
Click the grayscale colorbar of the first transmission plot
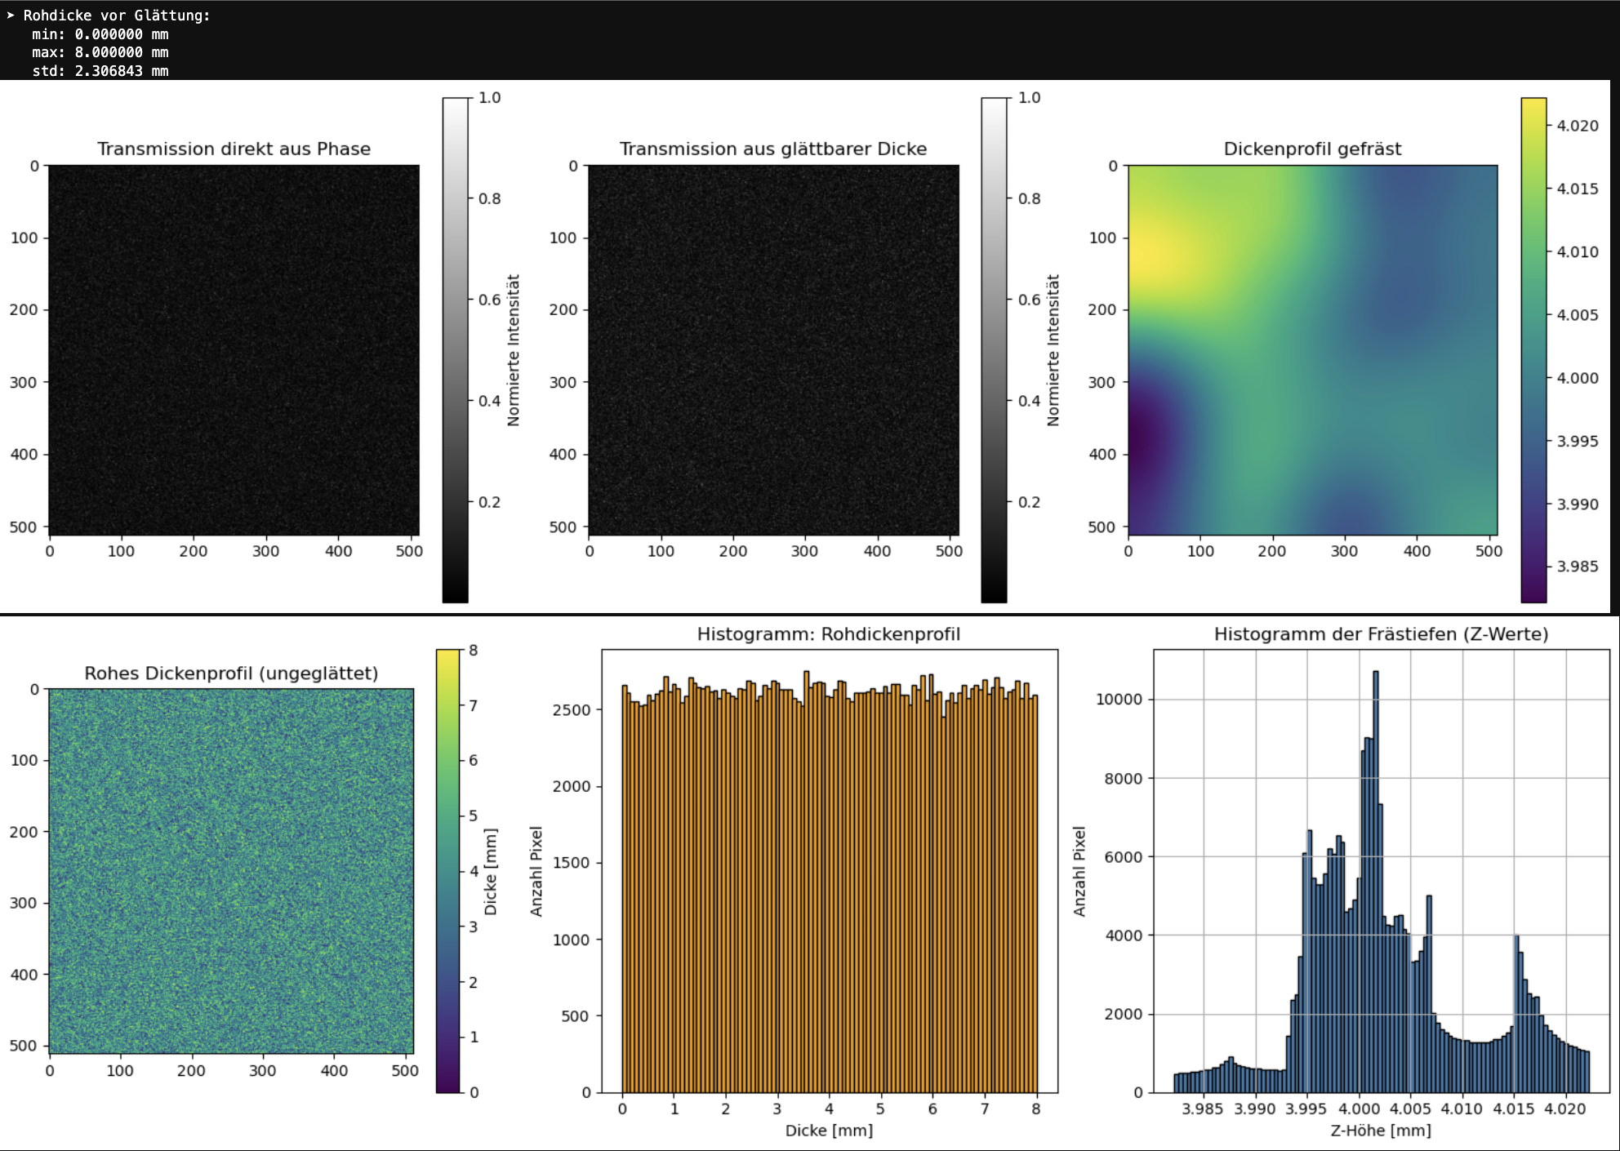(456, 350)
